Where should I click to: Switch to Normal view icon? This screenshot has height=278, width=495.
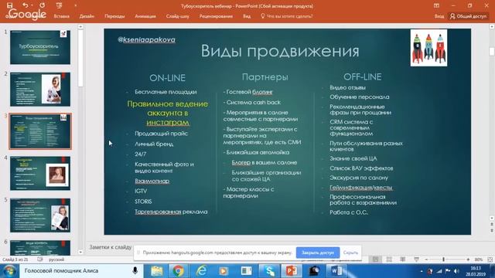375,259
